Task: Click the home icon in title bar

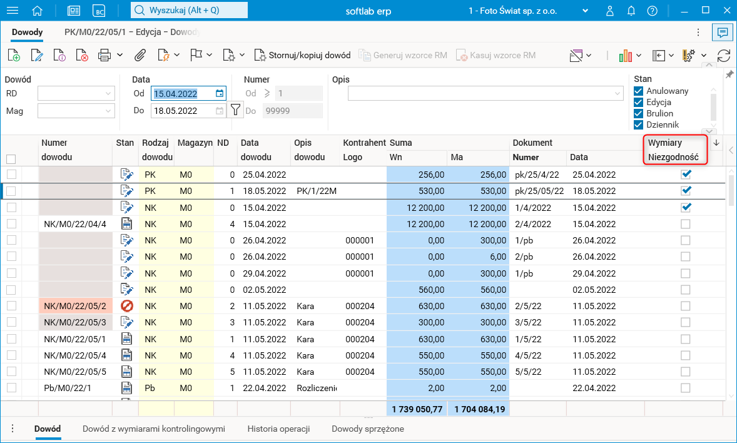Action: (x=38, y=11)
